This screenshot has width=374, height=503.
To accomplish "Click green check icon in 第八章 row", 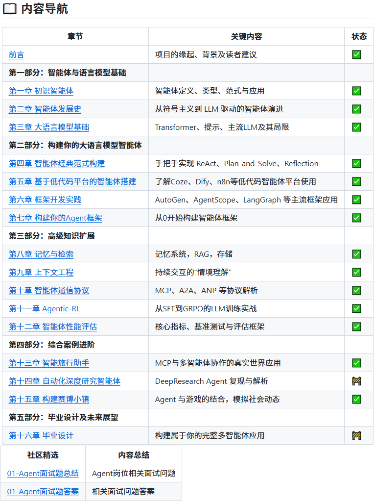I will [x=356, y=254].
